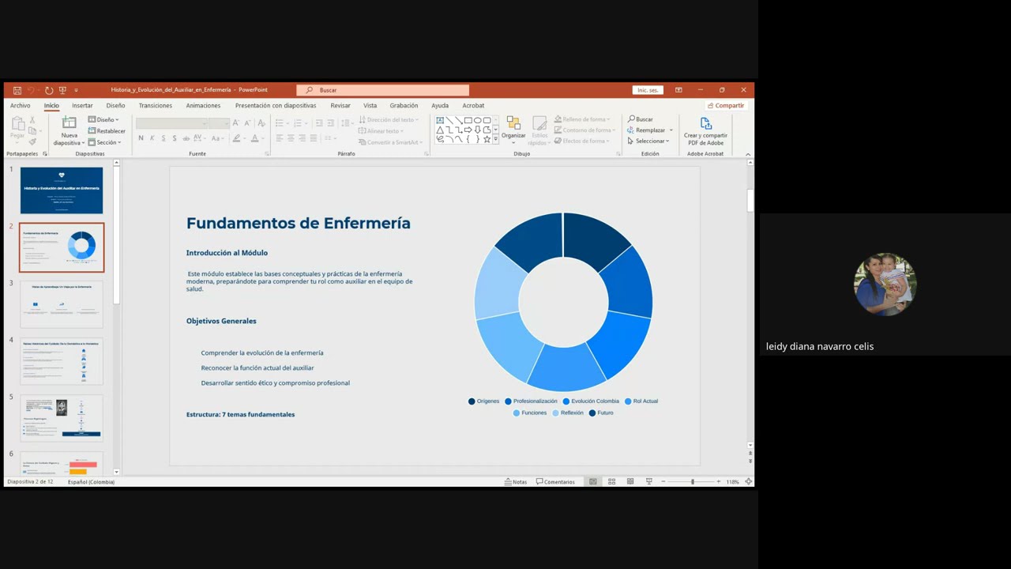The width and height of the screenshot is (1011, 569).
Task: Start slideshow presentation from status bar icon
Action: tap(649, 481)
